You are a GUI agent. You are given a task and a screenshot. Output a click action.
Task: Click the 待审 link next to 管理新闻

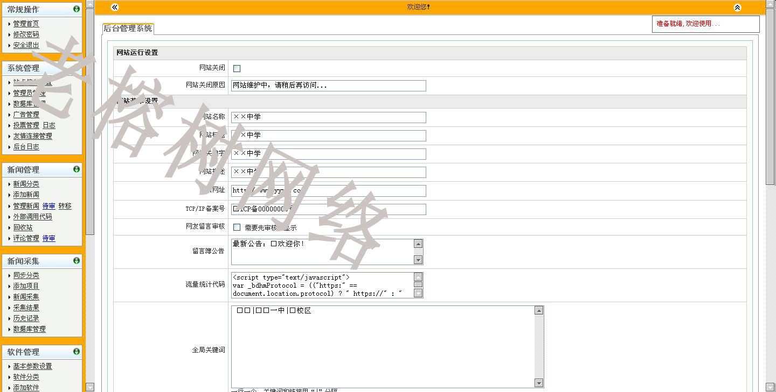49,206
